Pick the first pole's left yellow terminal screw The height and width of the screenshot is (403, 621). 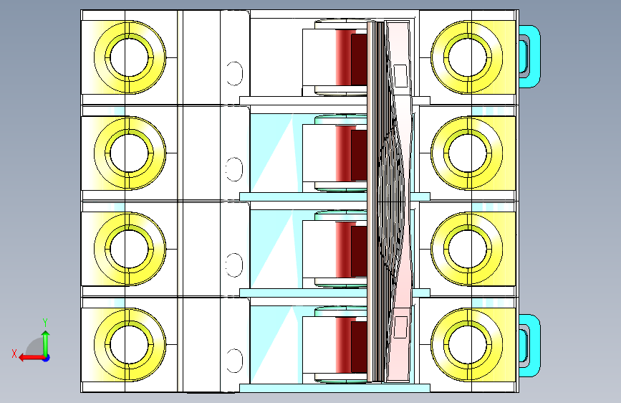(130, 57)
